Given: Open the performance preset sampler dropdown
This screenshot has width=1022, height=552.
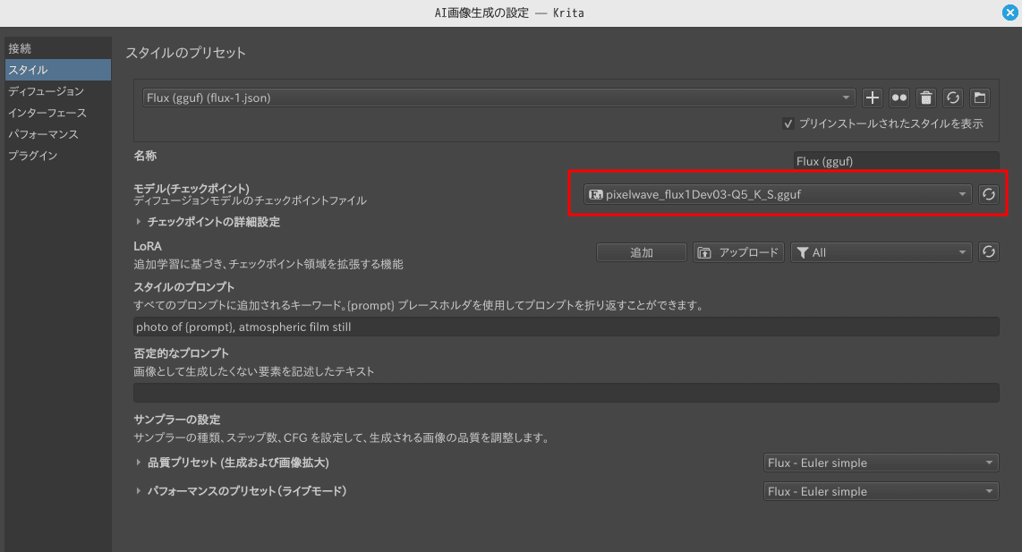Looking at the screenshot, I should tap(881, 491).
